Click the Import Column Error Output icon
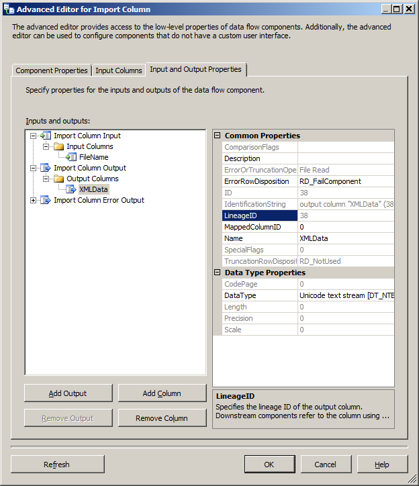Viewport: 419px width, 486px height. click(x=45, y=200)
